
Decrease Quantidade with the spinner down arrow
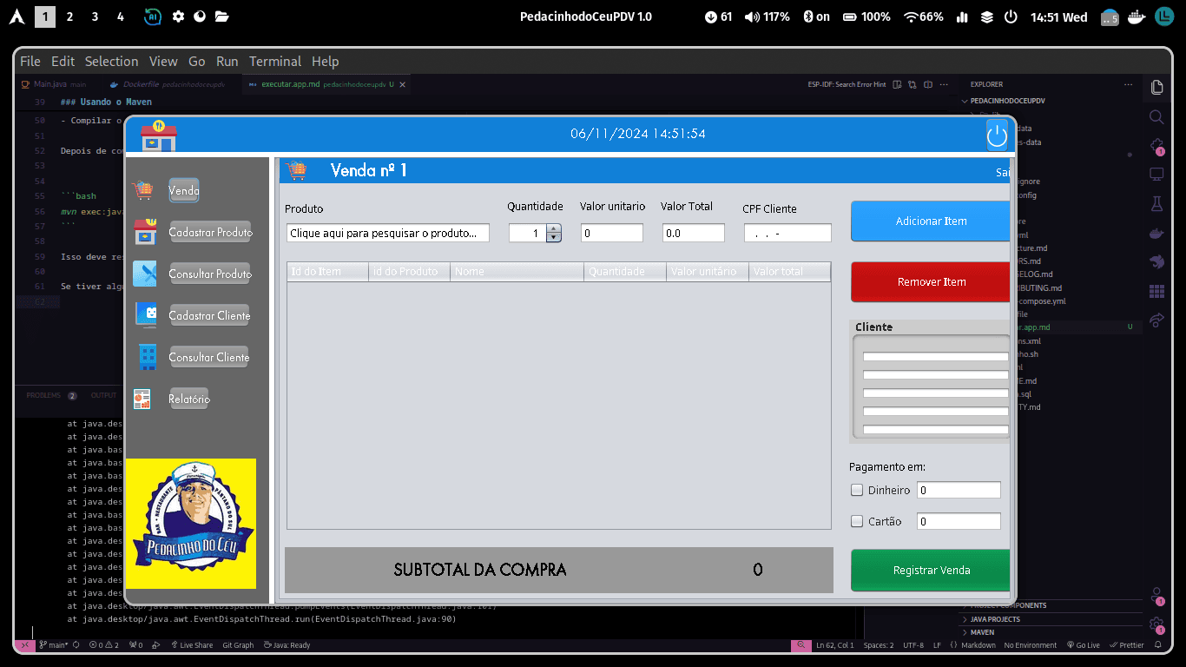pyautogui.click(x=554, y=237)
